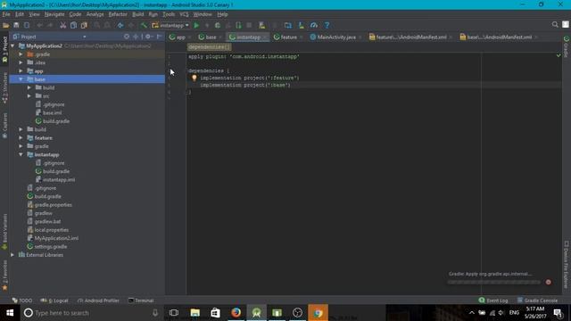Screen dimensions: 571x321
Task: Select build.gradle under instantapp
Action: click(56, 171)
